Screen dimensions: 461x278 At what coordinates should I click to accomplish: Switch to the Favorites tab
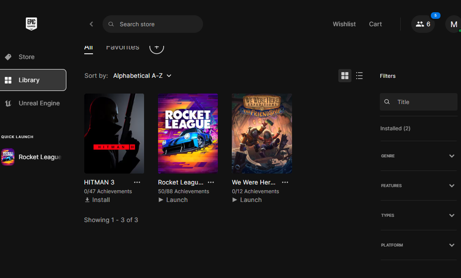coord(123,47)
